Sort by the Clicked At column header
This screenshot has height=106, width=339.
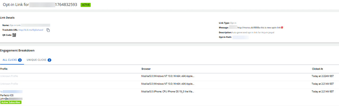(x=317, y=69)
